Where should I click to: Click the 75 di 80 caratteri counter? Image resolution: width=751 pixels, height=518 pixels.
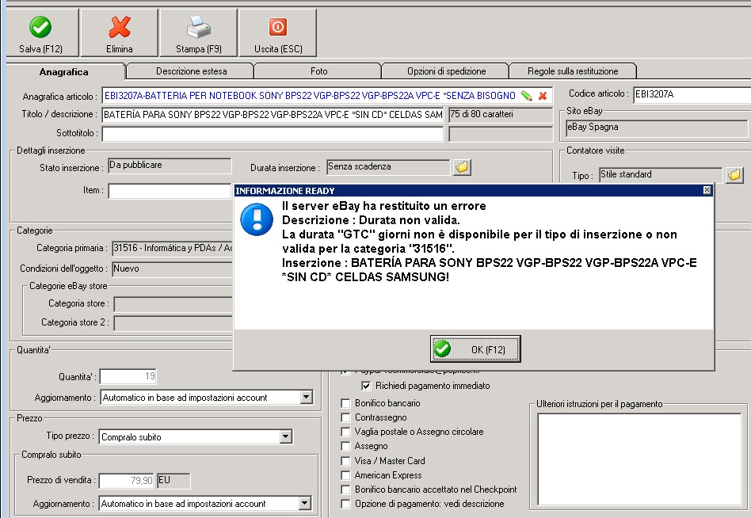(x=500, y=114)
